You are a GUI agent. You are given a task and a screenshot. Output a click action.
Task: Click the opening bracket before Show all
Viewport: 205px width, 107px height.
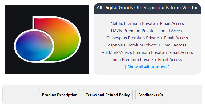tap(126, 67)
